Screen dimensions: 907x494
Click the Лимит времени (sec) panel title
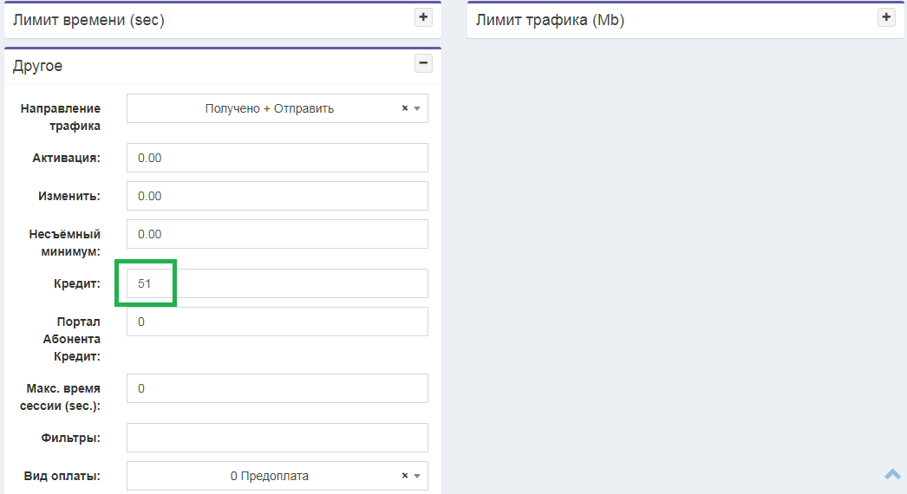88,20
